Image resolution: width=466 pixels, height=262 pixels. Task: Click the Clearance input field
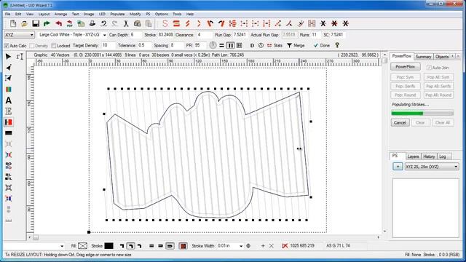click(x=204, y=35)
